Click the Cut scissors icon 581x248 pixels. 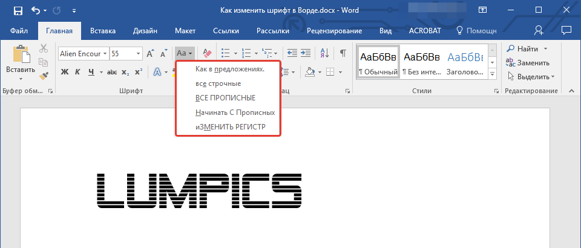pos(44,49)
